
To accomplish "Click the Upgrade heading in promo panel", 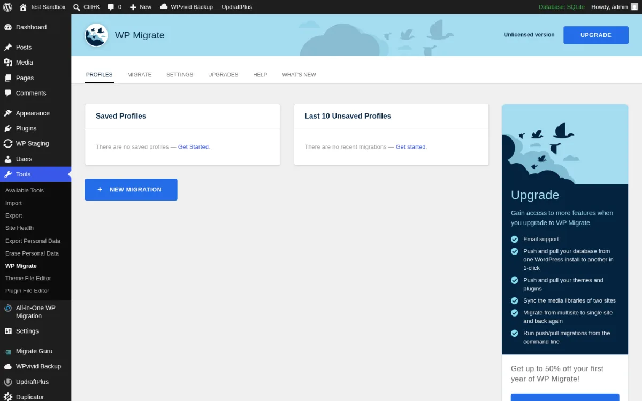I will [x=535, y=195].
